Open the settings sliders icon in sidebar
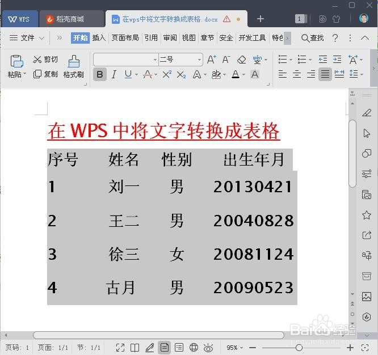Image resolution: width=378 pixels, height=355 pixels. pyautogui.click(x=367, y=174)
